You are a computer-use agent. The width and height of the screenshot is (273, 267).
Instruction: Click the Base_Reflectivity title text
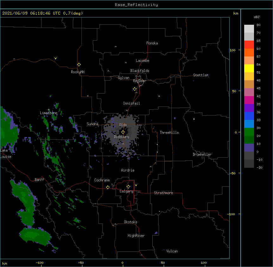pyautogui.click(x=136, y=5)
